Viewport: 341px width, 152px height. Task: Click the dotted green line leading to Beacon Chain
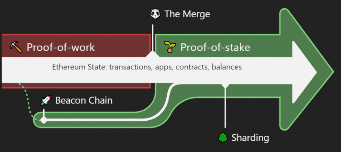click(x=27, y=102)
